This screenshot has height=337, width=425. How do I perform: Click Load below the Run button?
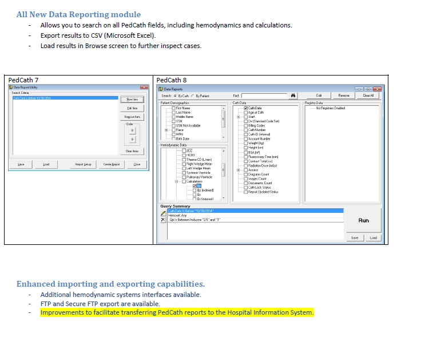point(373,237)
